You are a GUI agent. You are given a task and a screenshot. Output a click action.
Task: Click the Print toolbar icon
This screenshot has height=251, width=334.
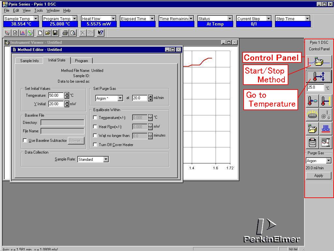click(x=65, y=33)
